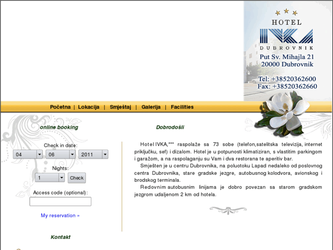Click the 'Kontakt' heading
333x250 pixels.
[x=60, y=237]
